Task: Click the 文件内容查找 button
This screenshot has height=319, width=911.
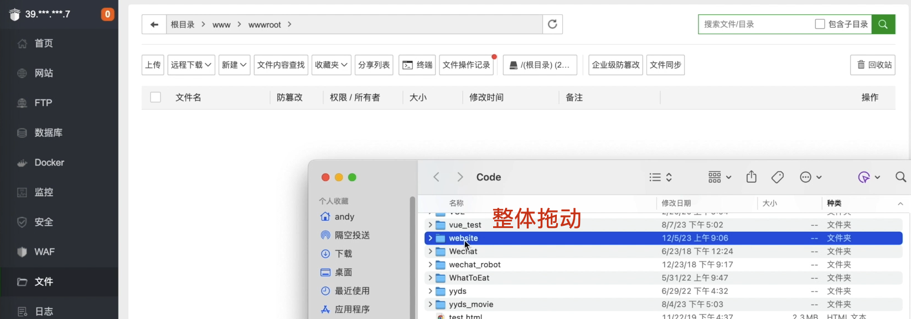Action: pyautogui.click(x=281, y=65)
